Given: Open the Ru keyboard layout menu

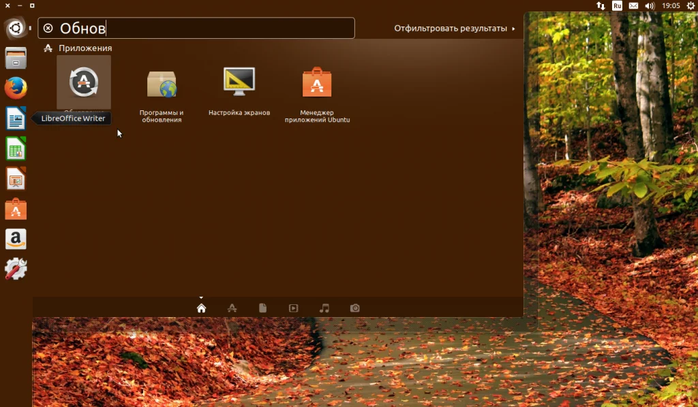Looking at the screenshot, I should click(x=617, y=5).
